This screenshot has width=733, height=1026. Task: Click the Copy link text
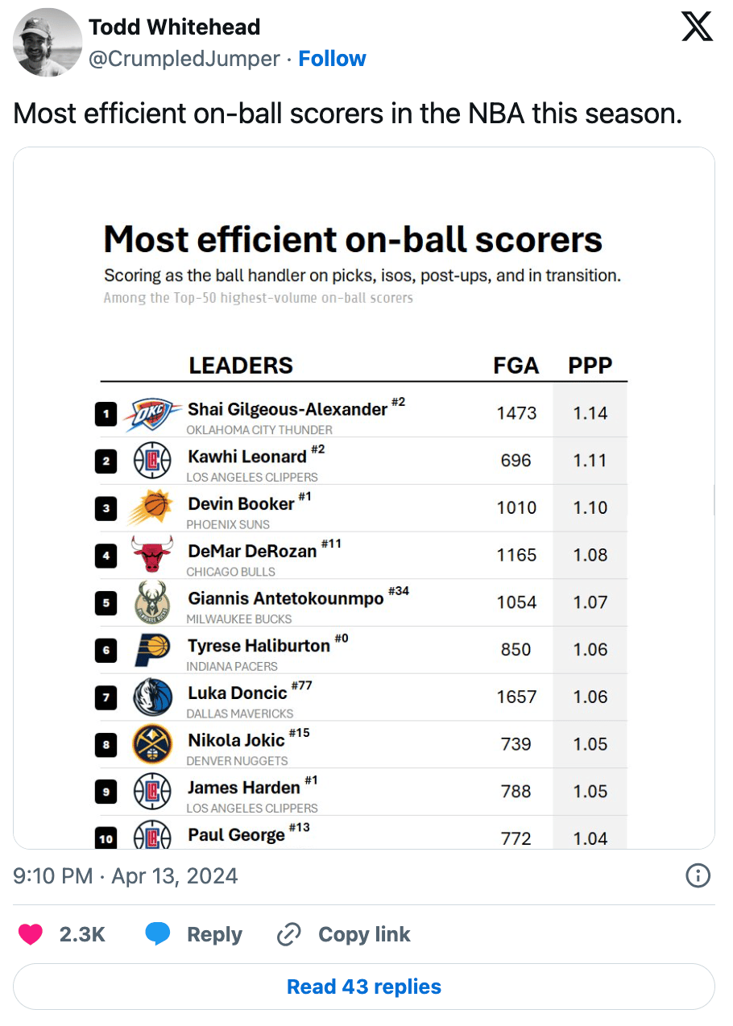coord(364,934)
